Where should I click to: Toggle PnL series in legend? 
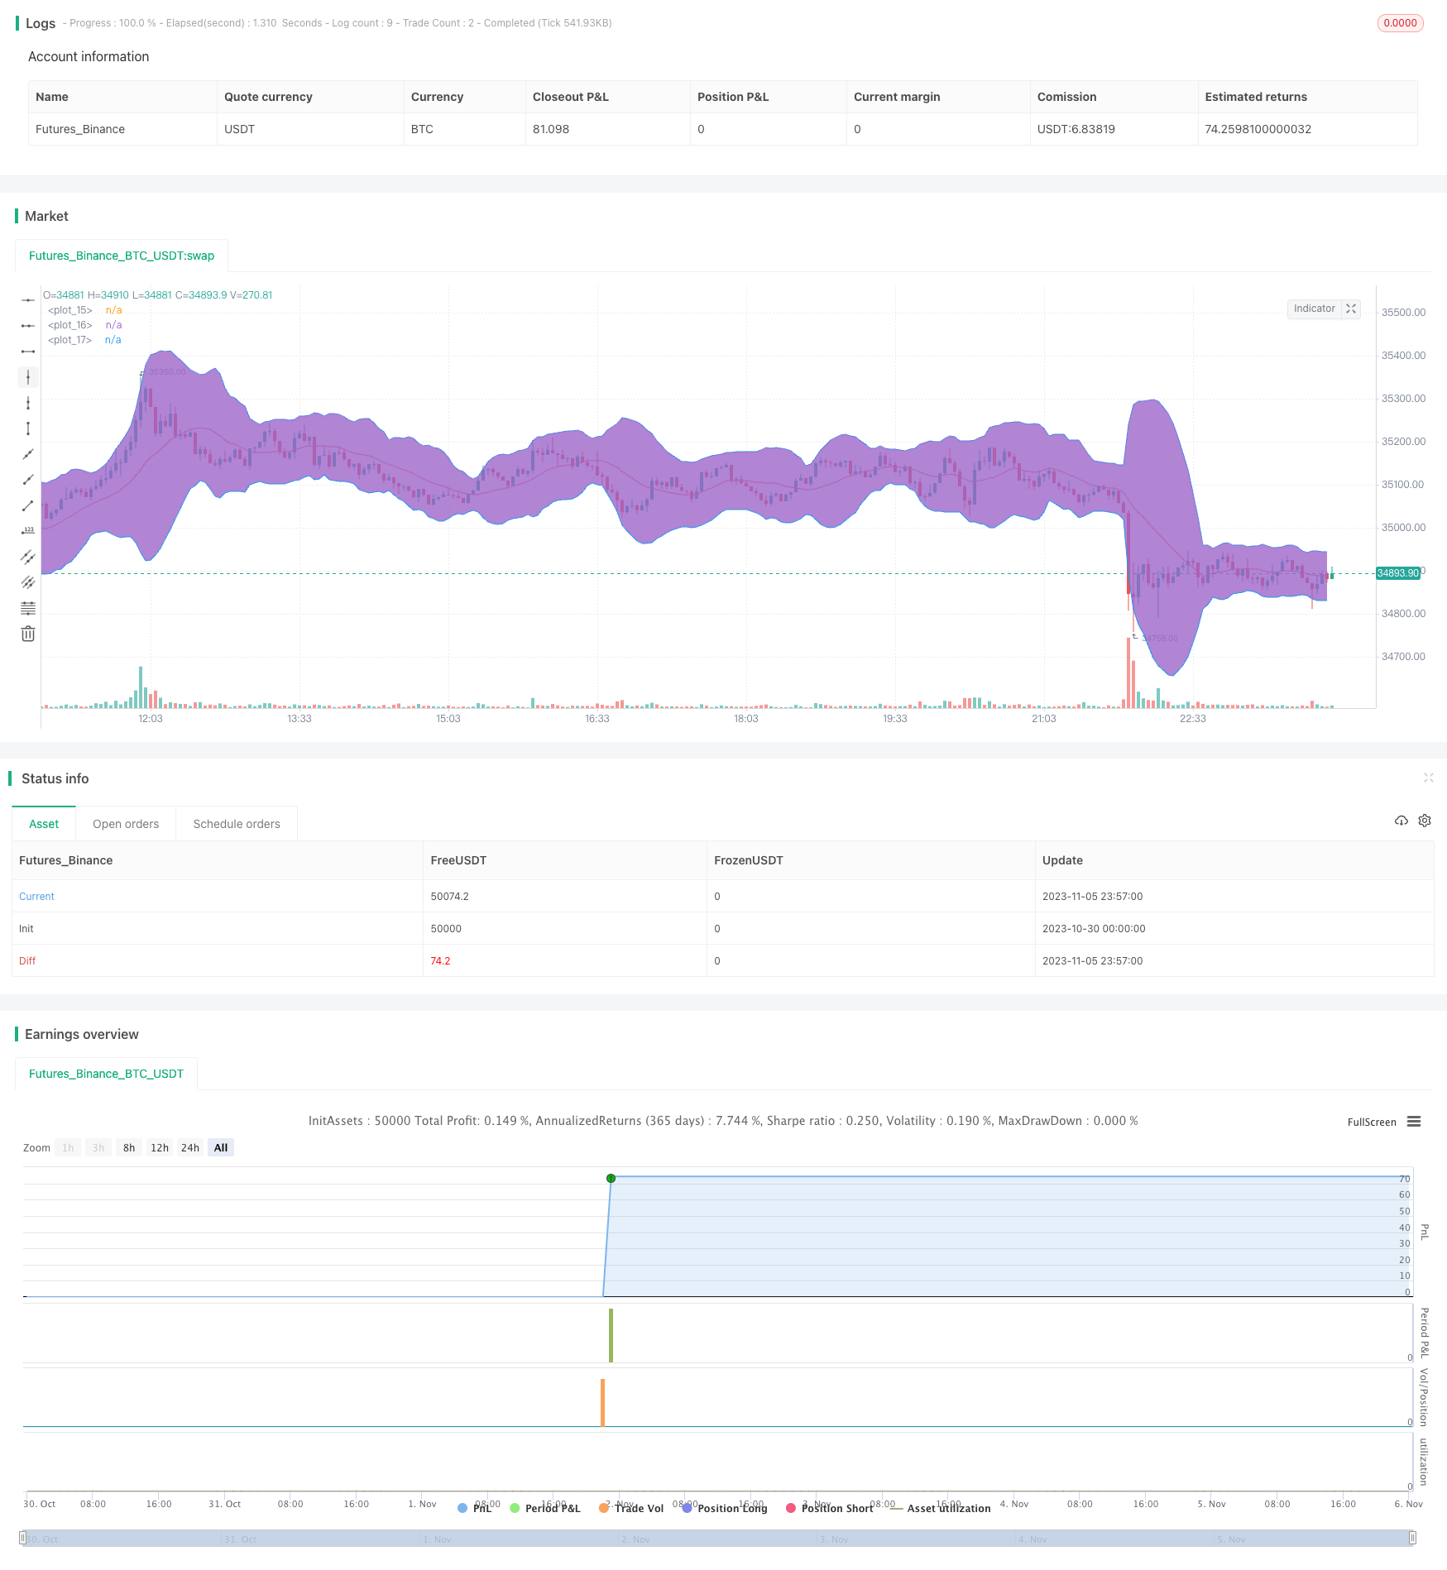(475, 1508)
